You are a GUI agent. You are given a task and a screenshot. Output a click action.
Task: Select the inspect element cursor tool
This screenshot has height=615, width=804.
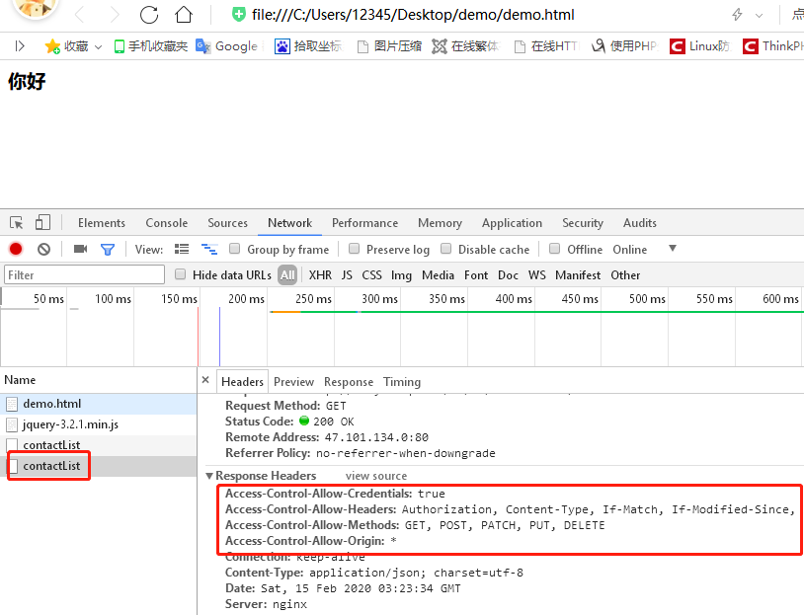coord(14,222)
